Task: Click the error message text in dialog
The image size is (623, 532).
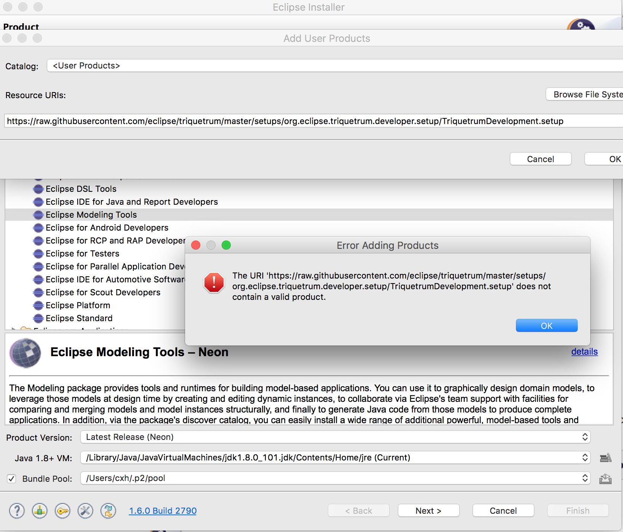Action: [391, 286]
